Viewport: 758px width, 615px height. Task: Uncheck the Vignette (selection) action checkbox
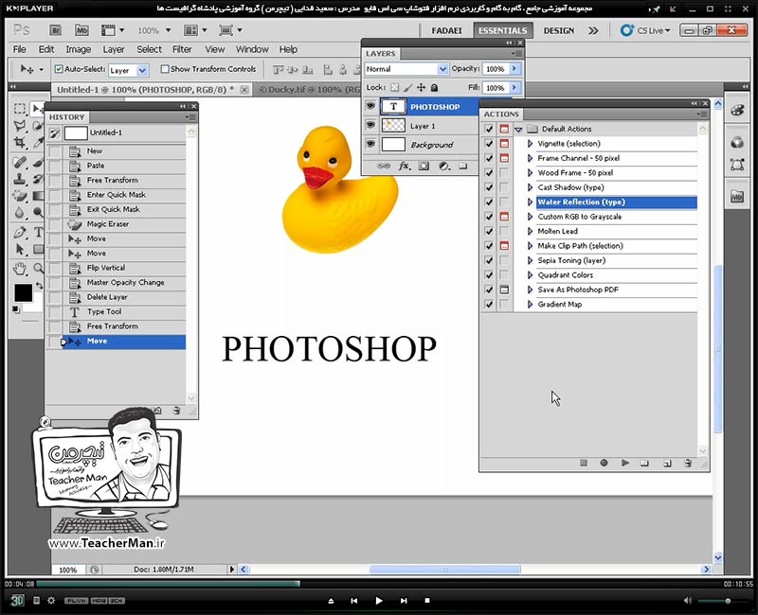(x=489, y=144)
